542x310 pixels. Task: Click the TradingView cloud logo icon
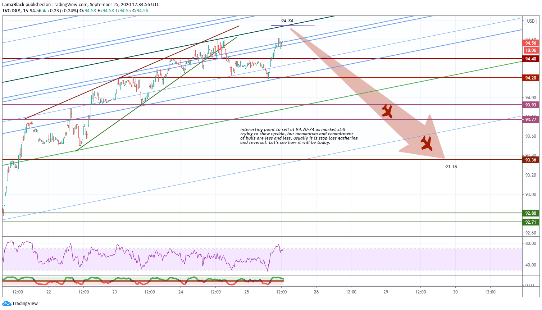(x=6, y=304)
